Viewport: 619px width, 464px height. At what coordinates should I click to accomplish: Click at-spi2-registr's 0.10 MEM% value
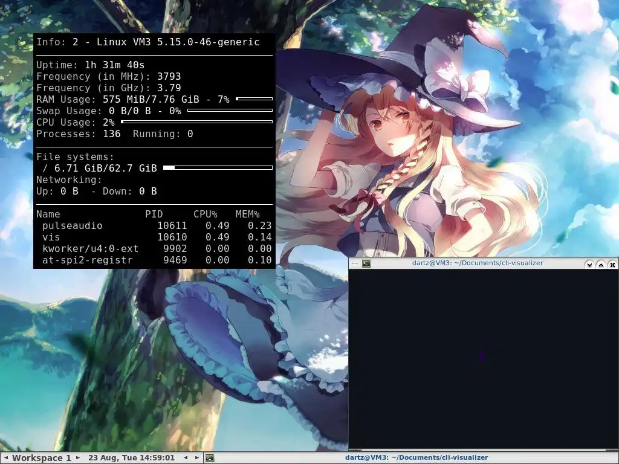[260, 260]
